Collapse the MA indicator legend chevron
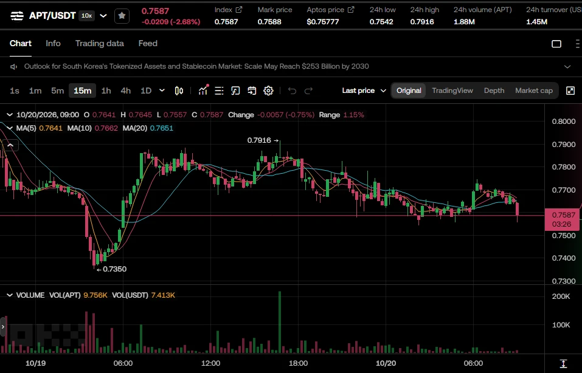 click(x=10, y=128)
